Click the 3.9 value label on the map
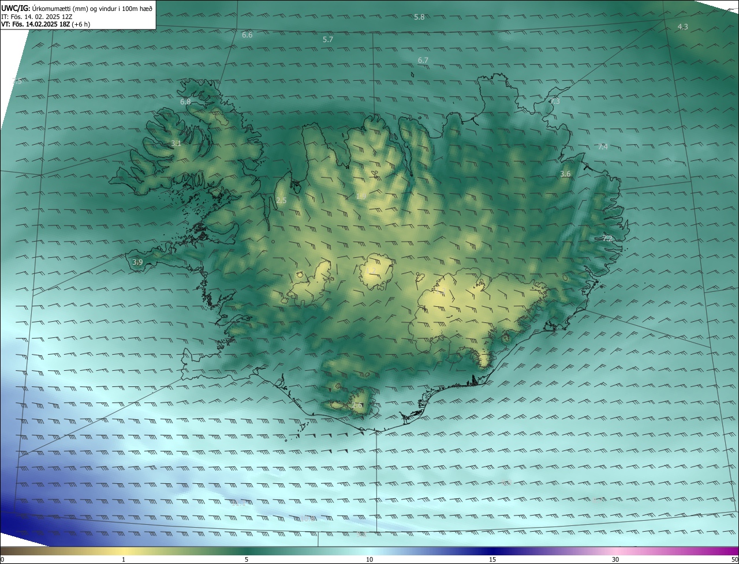This screenshot has height=564, width=739. tap(137, 262)
